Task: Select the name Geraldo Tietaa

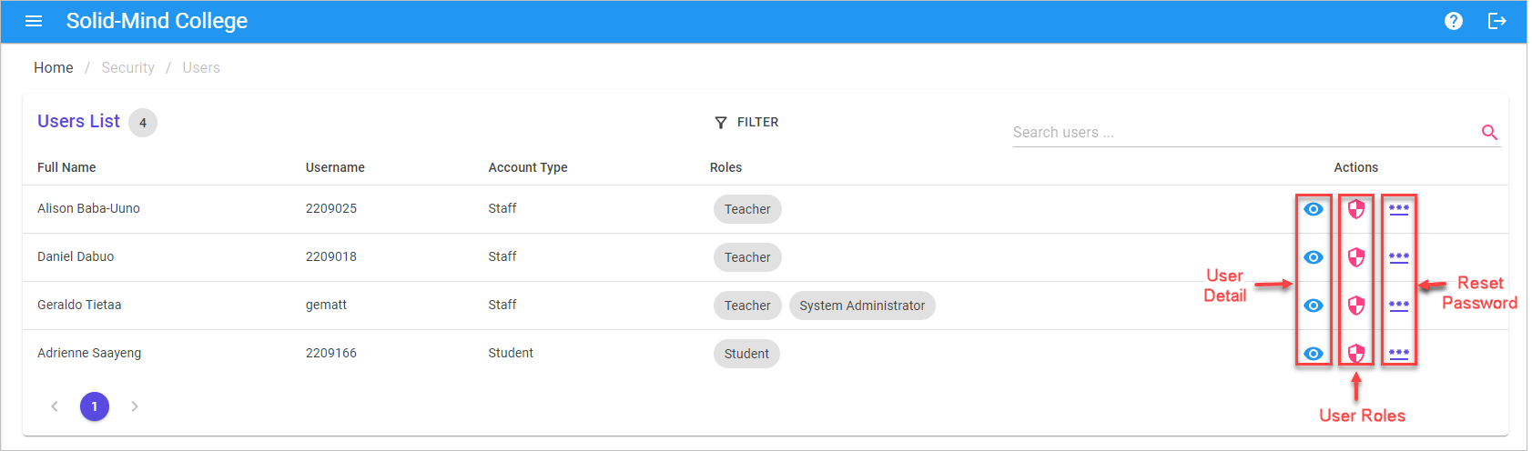Action: point(79,305)
